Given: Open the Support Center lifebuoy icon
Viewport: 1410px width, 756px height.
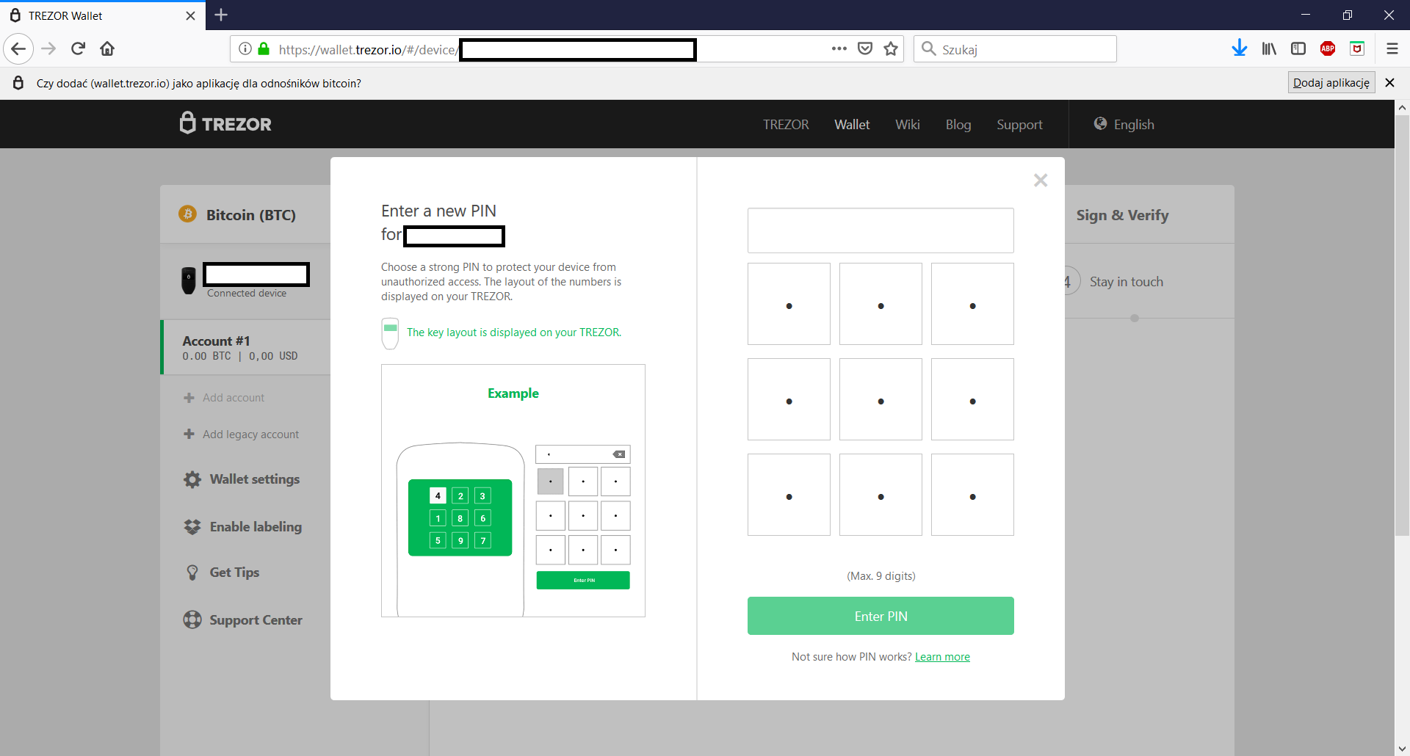Looking at the screenshot, I should [x=192, y=619].
